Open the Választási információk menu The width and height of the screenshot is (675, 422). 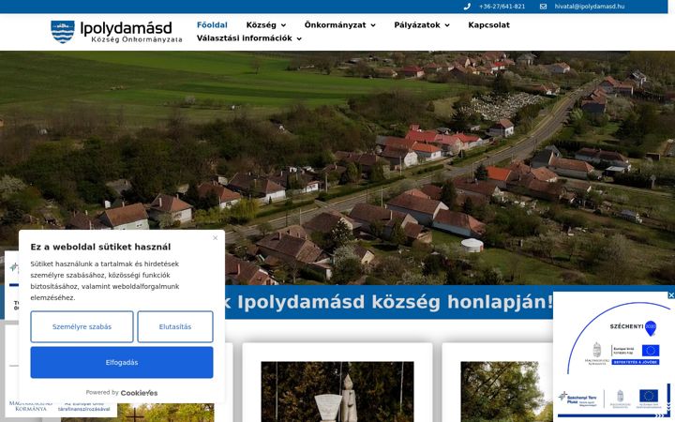coord(244,38)
